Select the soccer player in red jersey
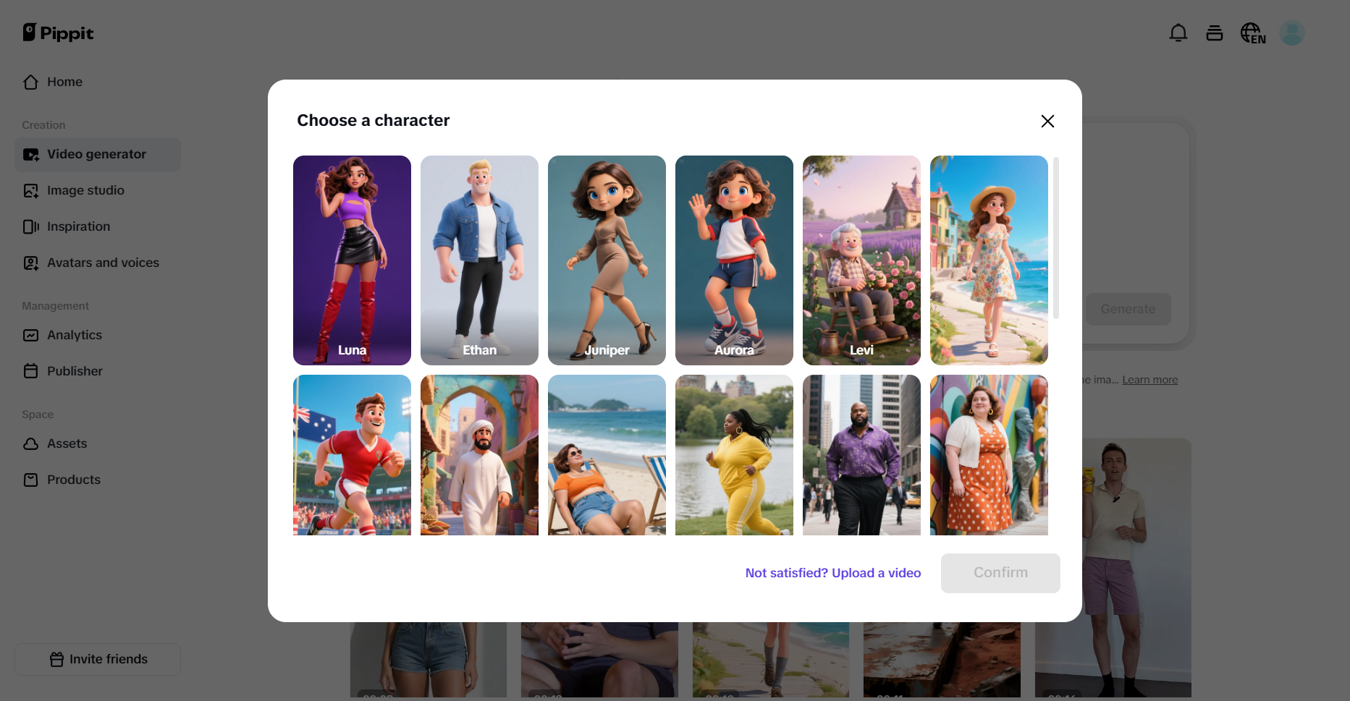The width and height of the screenshot is (1350, 701). [352, 455]
